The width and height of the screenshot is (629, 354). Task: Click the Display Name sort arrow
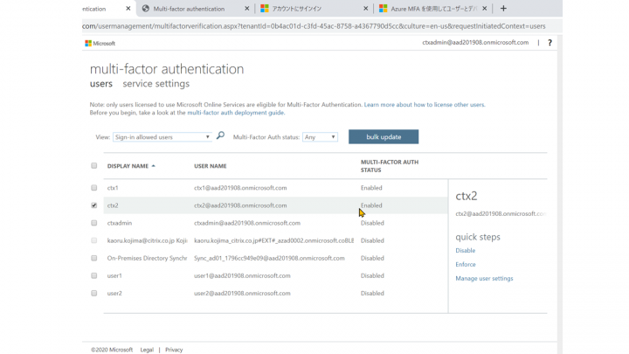[154, 166]
